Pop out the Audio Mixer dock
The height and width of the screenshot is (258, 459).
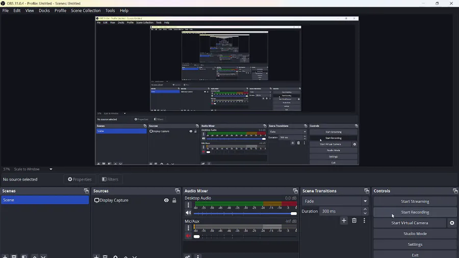pyautogui.click(x=295, y=191)
